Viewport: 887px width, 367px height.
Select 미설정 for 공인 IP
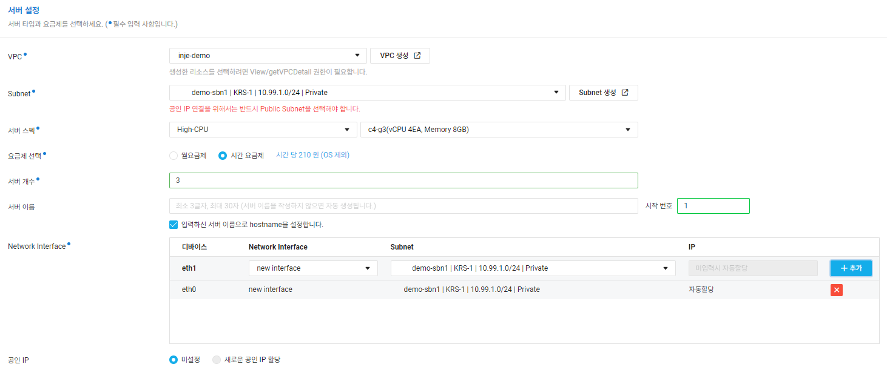click(173, 359)
